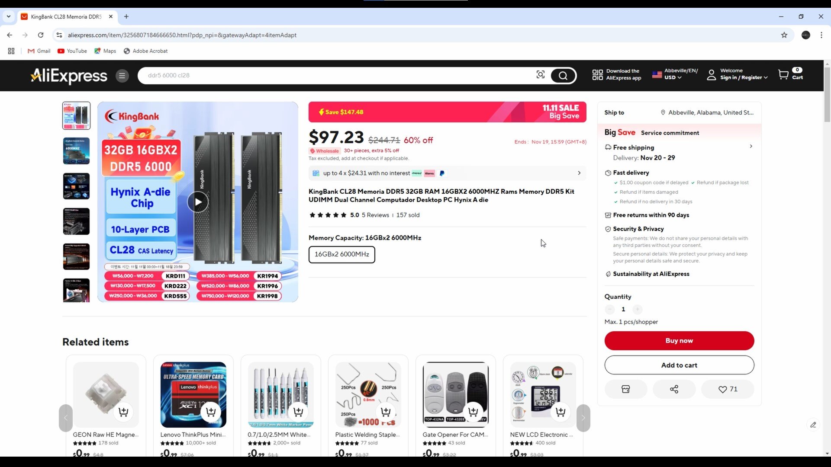This screenshot has height=467, width=831.
Task: Expand Free shipping details chevron
Action: pos(751,147)
